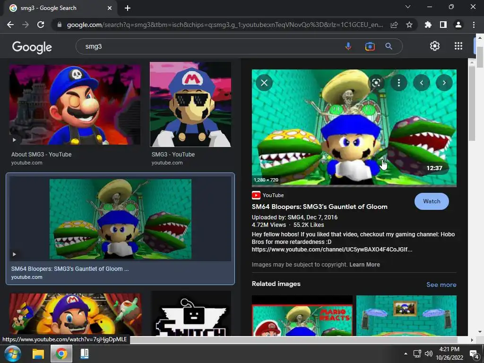Open SMG4 theater curtains thumbnail
The image size is (484, 363).
click(75, 314)
